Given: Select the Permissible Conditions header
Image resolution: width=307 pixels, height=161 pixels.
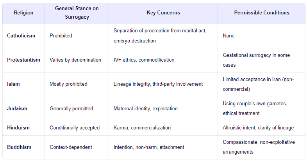Looking at the screenshot, I should coord(262,13).
